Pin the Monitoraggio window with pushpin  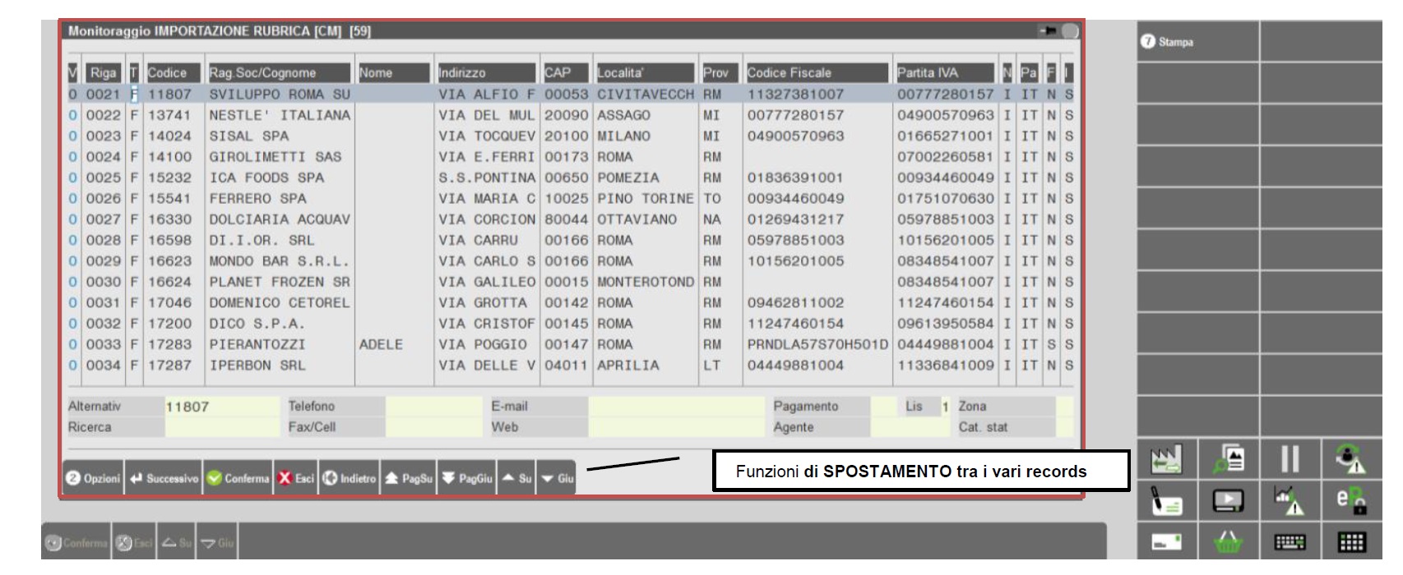(x=1048, y=31)
